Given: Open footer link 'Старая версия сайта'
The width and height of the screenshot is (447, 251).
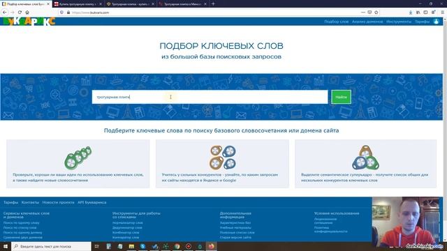Looking at the screenshot, I should coord(235,237).
